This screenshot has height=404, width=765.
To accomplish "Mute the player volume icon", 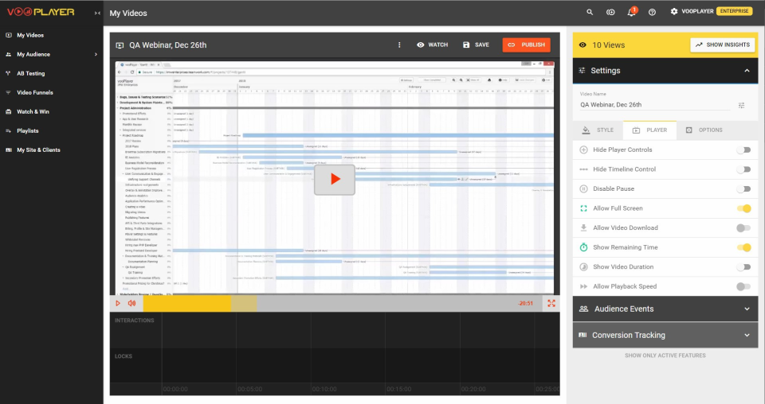I will pos(131,303).
